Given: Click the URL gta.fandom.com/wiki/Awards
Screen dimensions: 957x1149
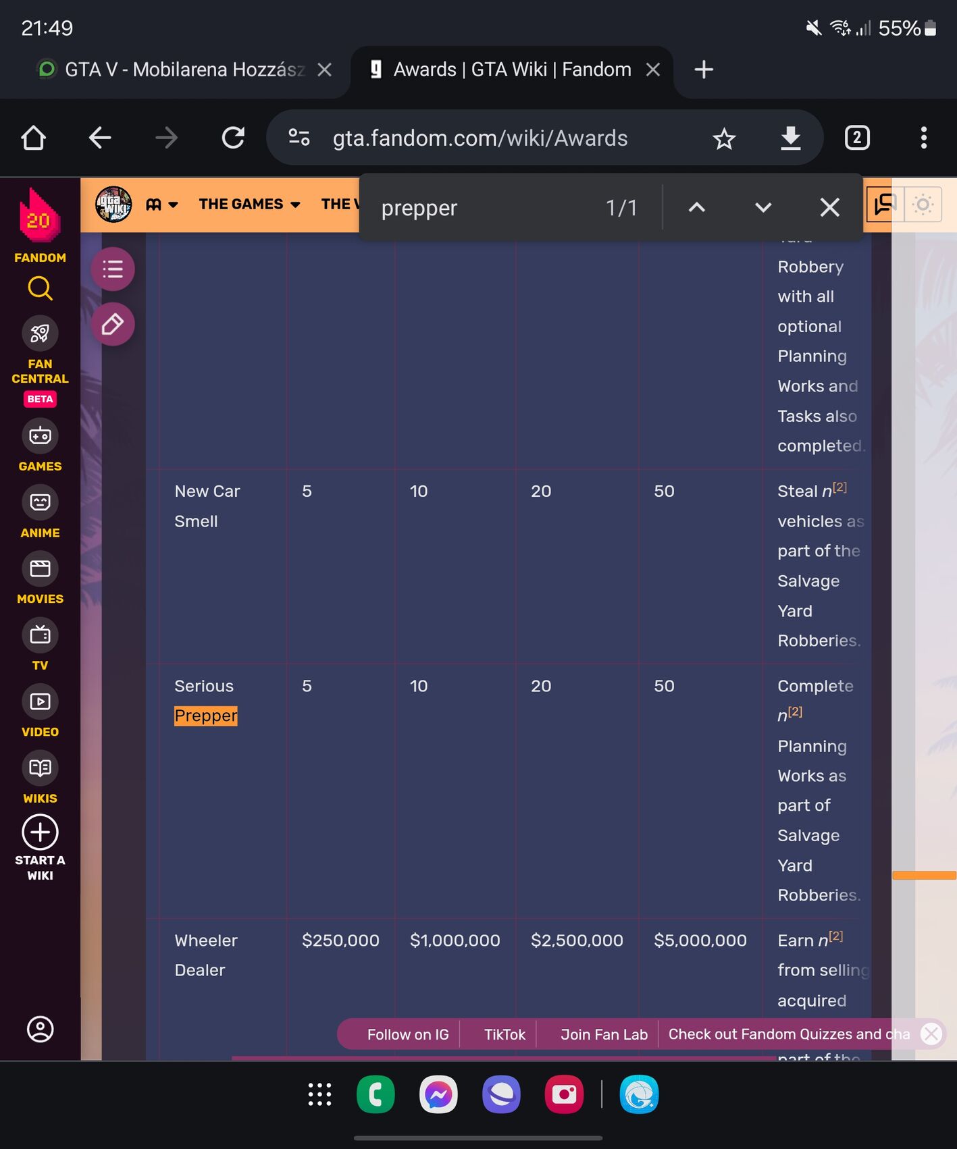Looking at the screenshot, I should coord(480,138).
